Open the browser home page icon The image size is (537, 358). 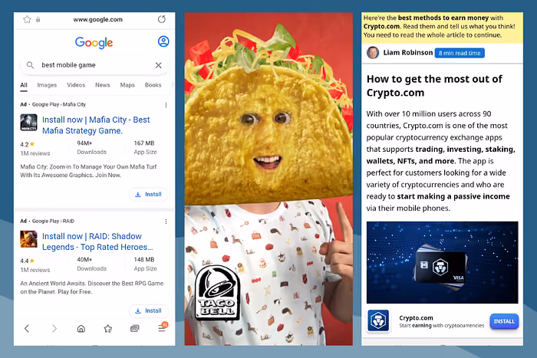click(81, 329)
